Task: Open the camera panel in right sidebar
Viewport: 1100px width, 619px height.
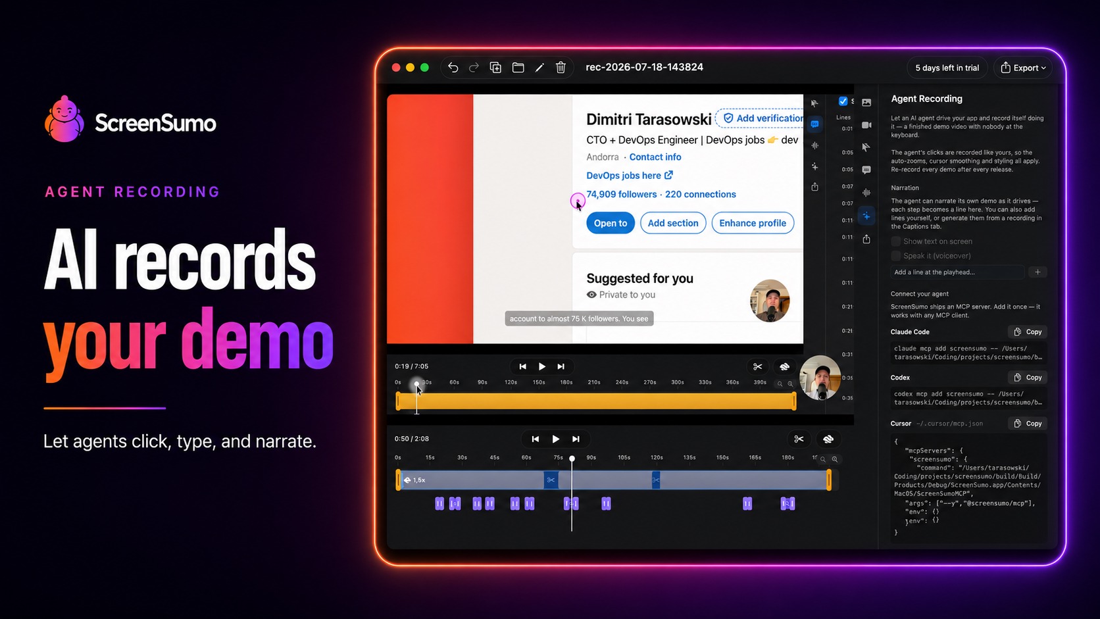Action: (x=866, y=125)
